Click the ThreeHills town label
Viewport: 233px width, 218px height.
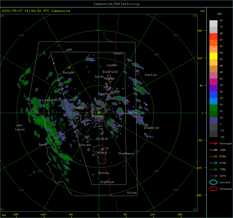coord(130,113)
